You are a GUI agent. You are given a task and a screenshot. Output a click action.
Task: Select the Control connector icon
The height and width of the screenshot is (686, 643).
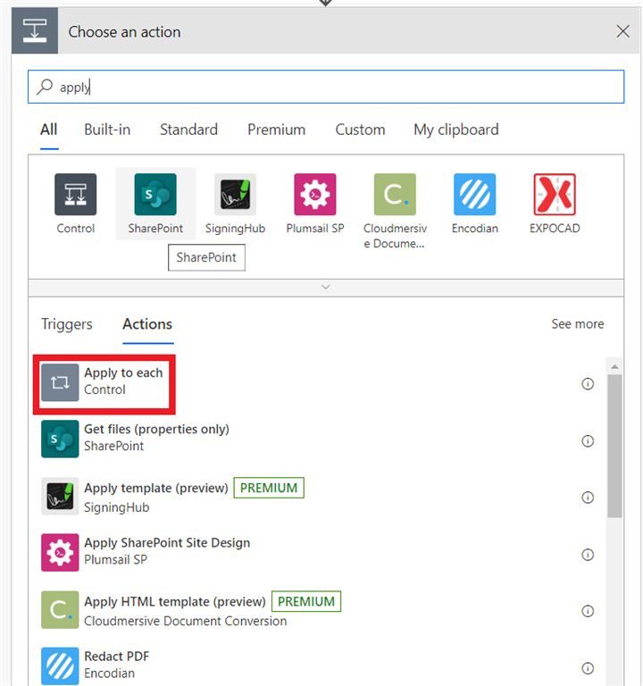(x=75, y=194)
